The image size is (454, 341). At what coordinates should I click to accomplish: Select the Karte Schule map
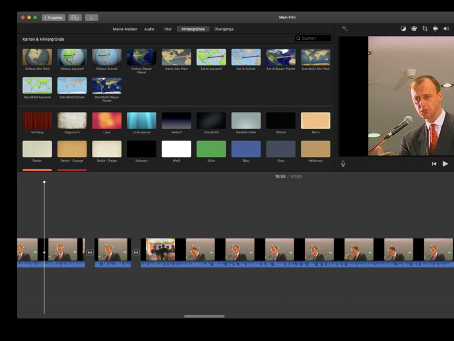click(246, 57)
